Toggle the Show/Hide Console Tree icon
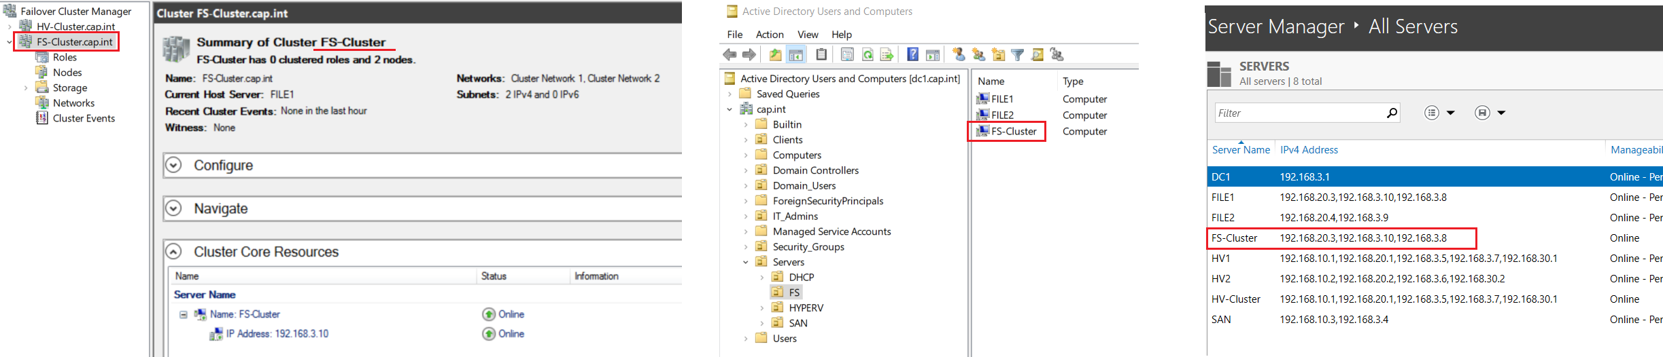The width and height of the screenshot is (1663, 357). coord(796,55)
